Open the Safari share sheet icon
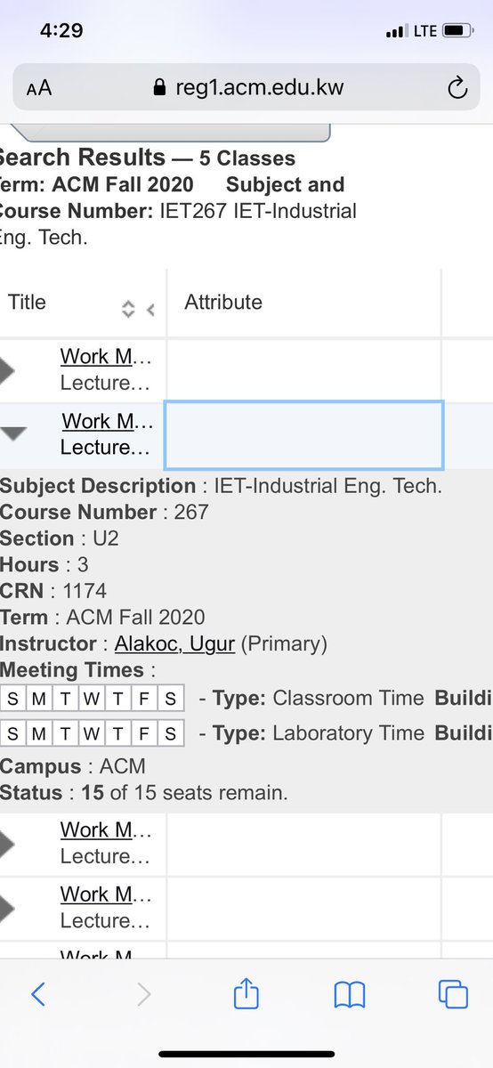 tap(246, 992)
